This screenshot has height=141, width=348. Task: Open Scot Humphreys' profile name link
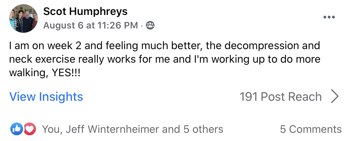(85, 11)
